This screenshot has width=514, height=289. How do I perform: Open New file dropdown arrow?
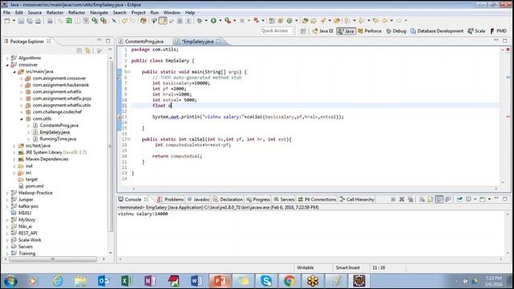coord(14,21)
